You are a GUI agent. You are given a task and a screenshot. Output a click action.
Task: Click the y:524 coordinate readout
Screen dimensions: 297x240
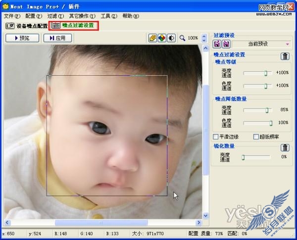click(x=35, y=234)
